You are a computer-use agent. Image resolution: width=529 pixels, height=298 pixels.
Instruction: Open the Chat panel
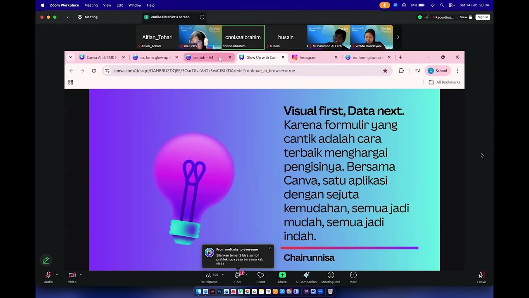click(238, 277)
